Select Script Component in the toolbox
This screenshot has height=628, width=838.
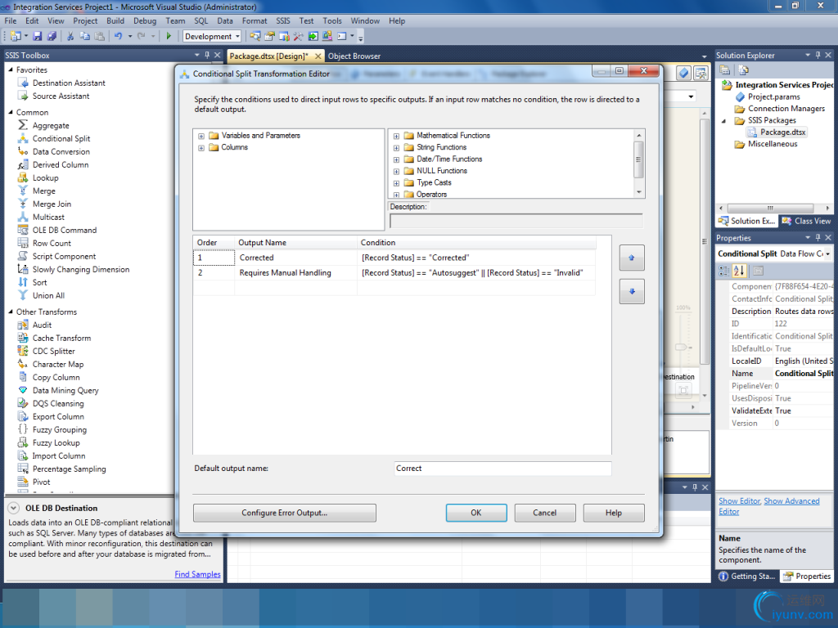tap(64, 256)
